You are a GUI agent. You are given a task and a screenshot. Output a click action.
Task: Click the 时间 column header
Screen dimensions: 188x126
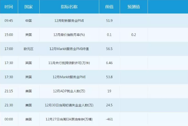coord(9,7)
